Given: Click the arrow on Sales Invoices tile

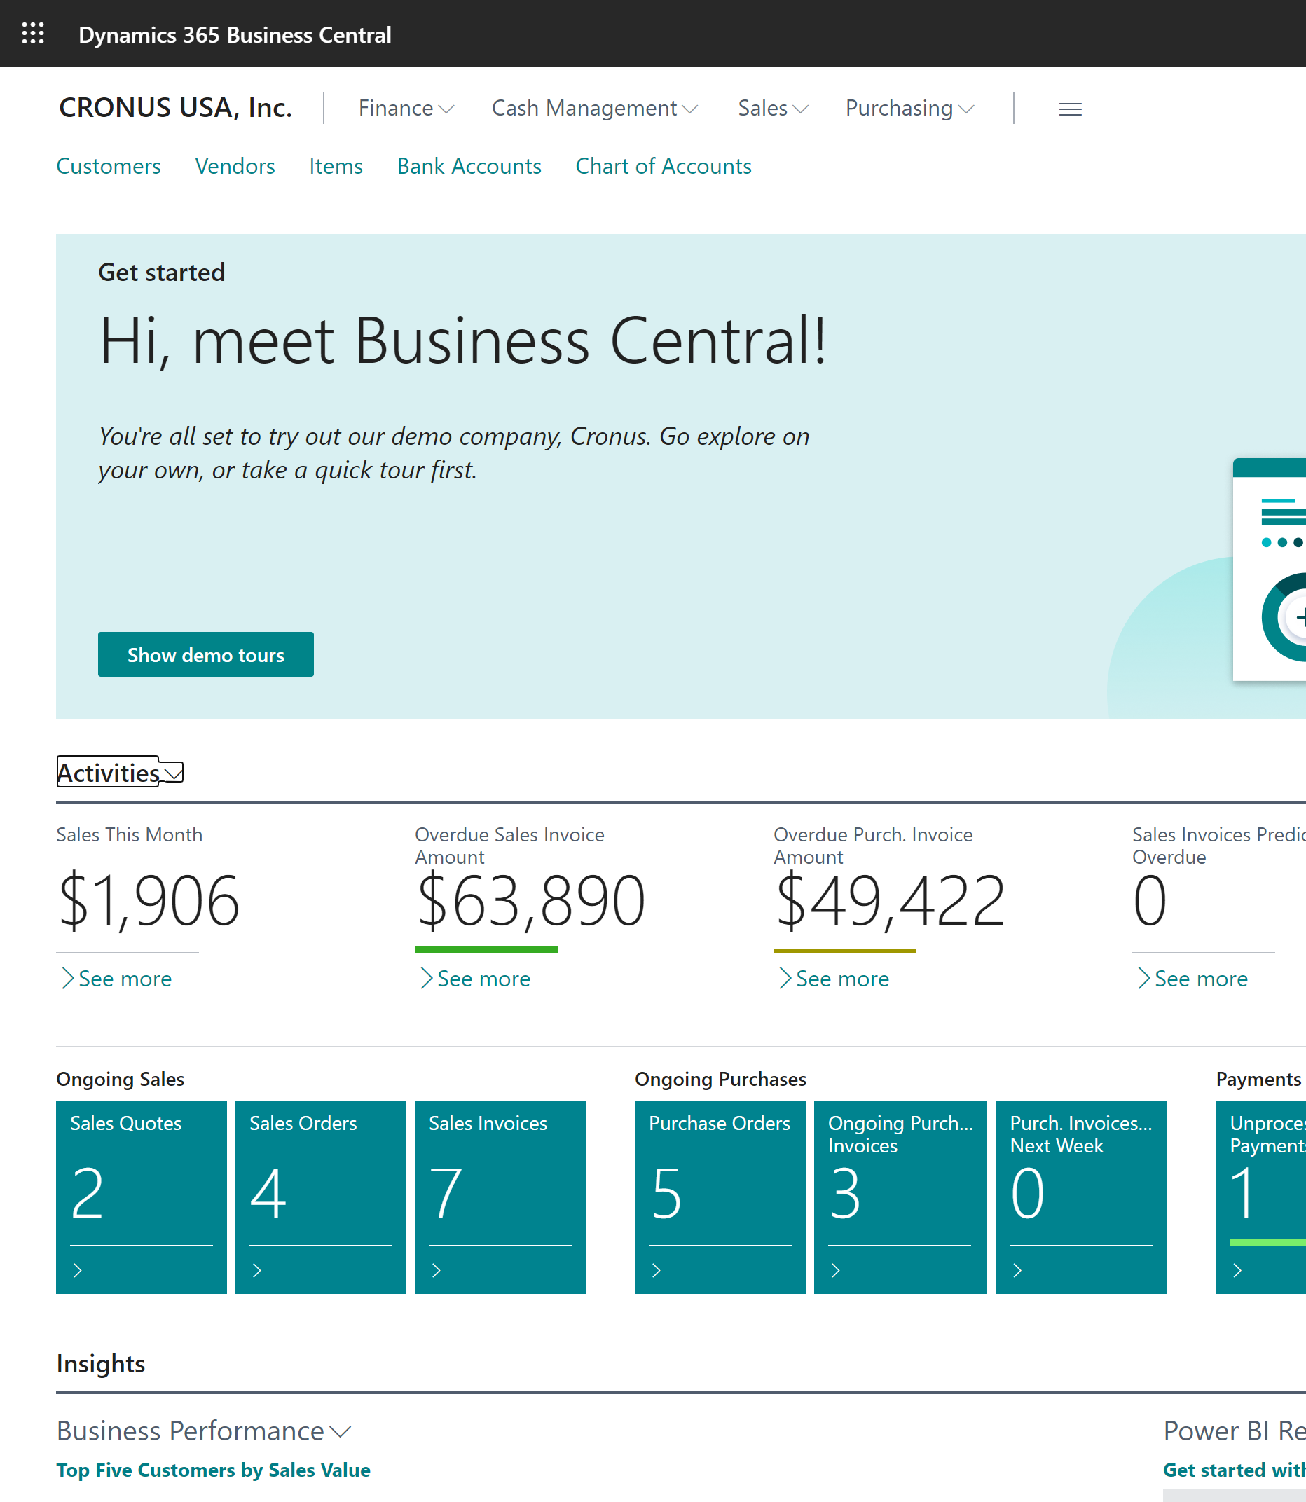Looking at the screenshot, I should (x=436, y=1270).
